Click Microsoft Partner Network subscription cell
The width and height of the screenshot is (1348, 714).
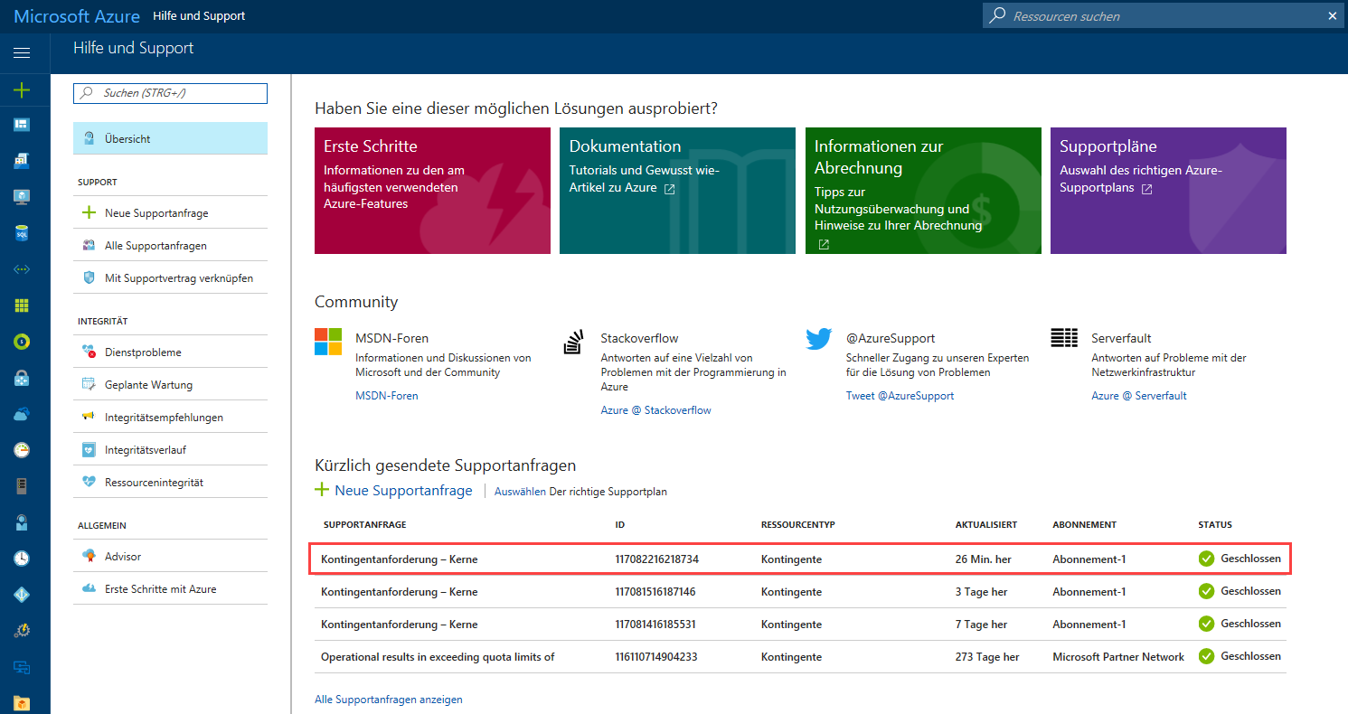[1118, 657]
